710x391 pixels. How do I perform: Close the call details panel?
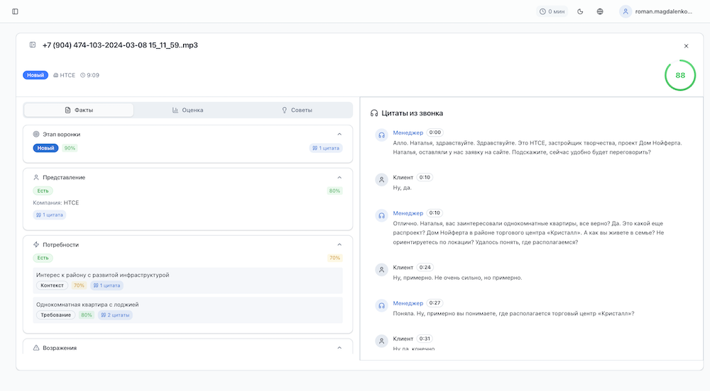pyautogui.click(x=686, y=46)
